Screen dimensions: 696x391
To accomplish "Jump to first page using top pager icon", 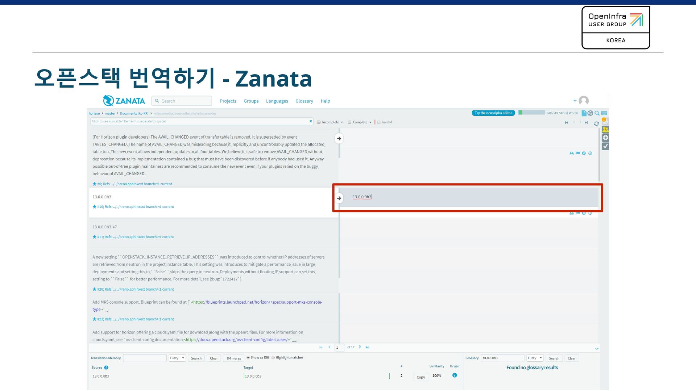I will 567,123.
